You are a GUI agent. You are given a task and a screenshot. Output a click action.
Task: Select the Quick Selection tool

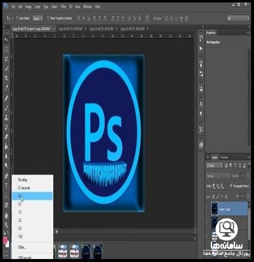point(7,69)
